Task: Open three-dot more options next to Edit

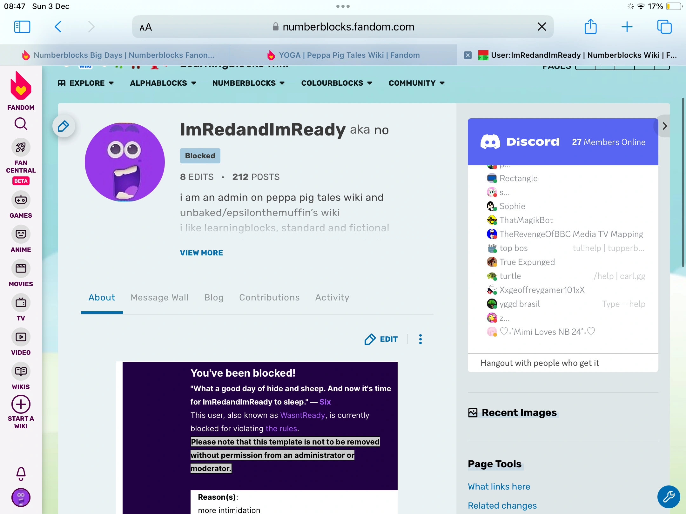Action: [420, 339]
